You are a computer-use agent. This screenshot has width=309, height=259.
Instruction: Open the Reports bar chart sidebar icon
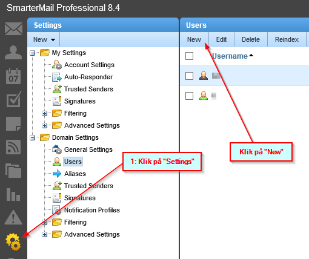coord(13,194)
